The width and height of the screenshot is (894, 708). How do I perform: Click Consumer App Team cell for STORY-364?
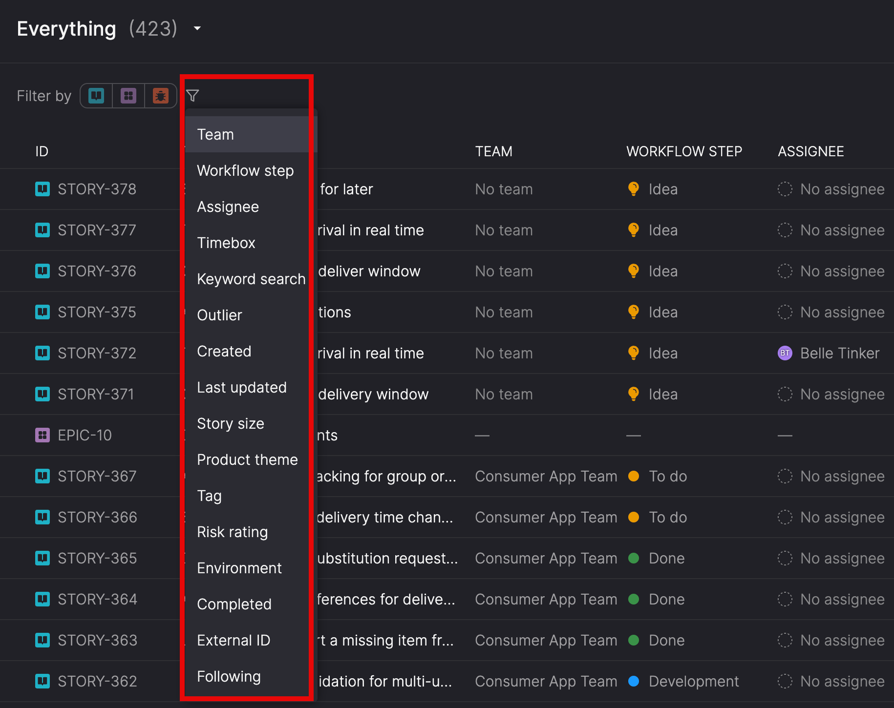546,599
